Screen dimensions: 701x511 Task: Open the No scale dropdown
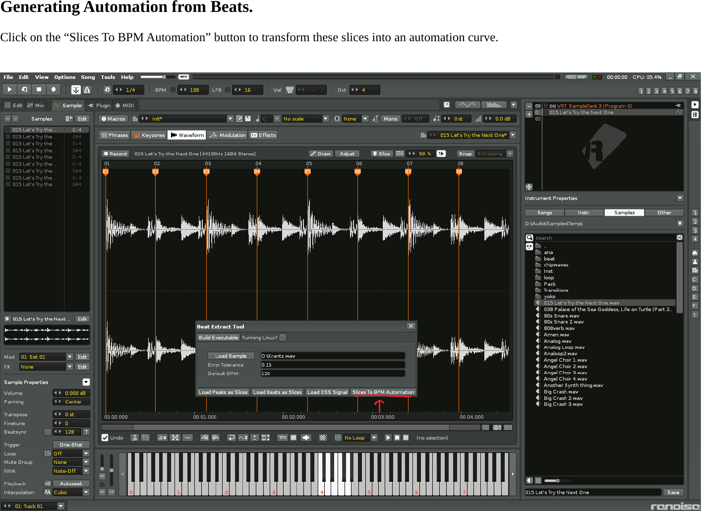305,119
